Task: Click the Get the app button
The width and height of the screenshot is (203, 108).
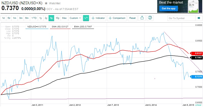Action: pyautogui.click(x=168, y=9)
